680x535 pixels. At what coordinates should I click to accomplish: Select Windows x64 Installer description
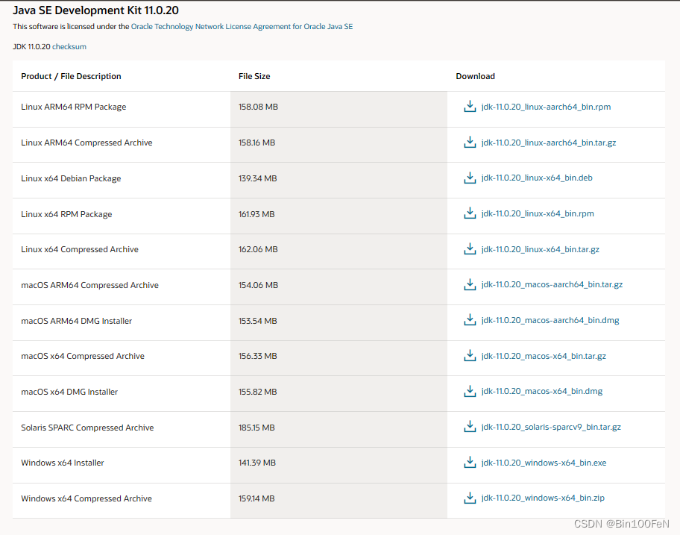click(x=63, y=463)
